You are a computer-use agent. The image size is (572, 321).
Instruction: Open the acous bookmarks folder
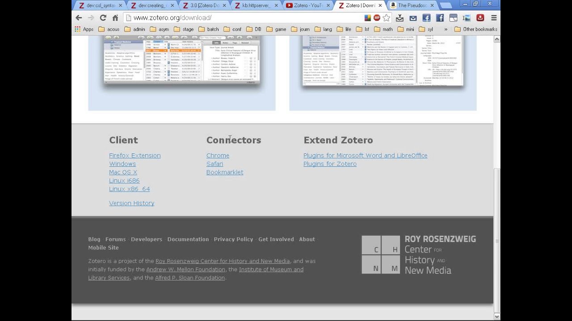pos(109,29)
